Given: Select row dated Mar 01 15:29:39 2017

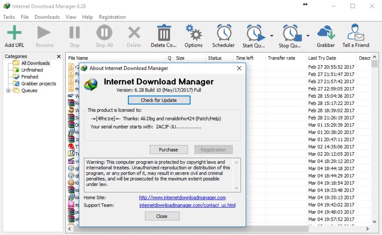Looking at the screenshot, I should pos(331,125).
